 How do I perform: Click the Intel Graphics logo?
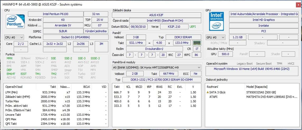click(216, 21)
